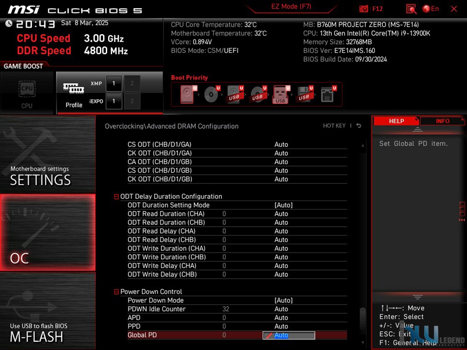This screenshot has height=350, width=467.
Task: Click the settings list scroll-up arrow
Action: point(363,145)
